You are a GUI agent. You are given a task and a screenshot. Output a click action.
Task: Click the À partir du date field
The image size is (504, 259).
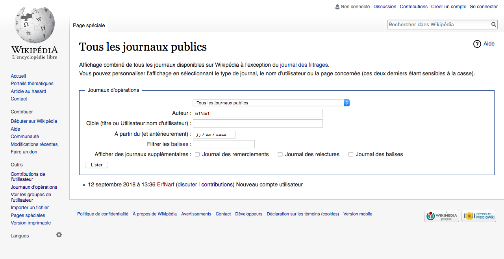(214, 135)
